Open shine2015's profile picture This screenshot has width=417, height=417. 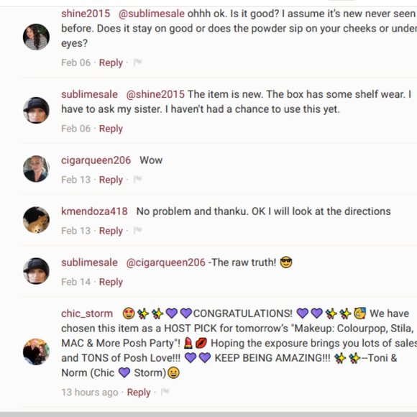(x=36, y=37)
